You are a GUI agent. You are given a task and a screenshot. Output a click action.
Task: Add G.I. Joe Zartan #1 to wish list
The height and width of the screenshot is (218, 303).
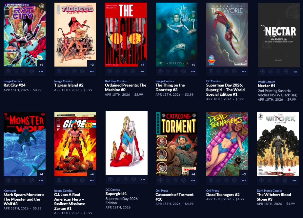(x=82, y=180)
